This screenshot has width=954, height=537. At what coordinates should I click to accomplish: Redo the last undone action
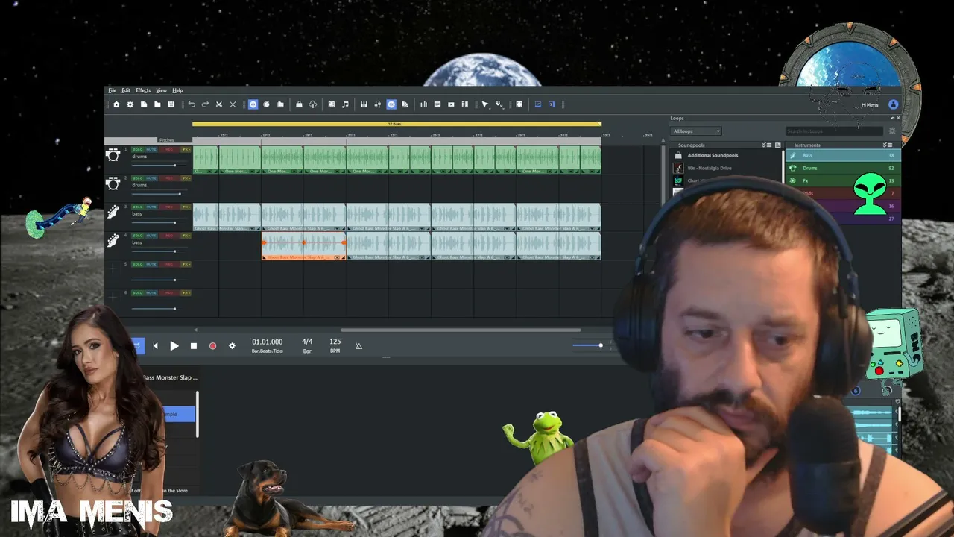pos(205,104)
